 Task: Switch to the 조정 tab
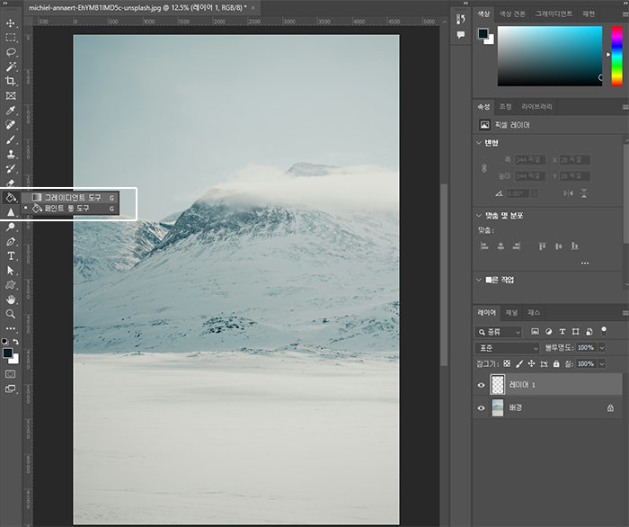point(505,106)
